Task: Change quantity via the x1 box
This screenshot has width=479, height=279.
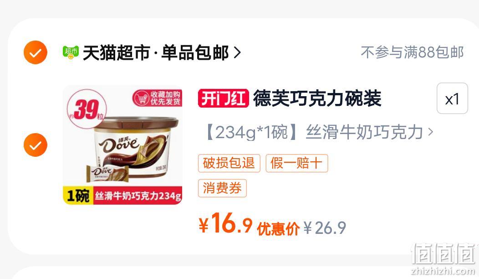Action: [452, 98]
